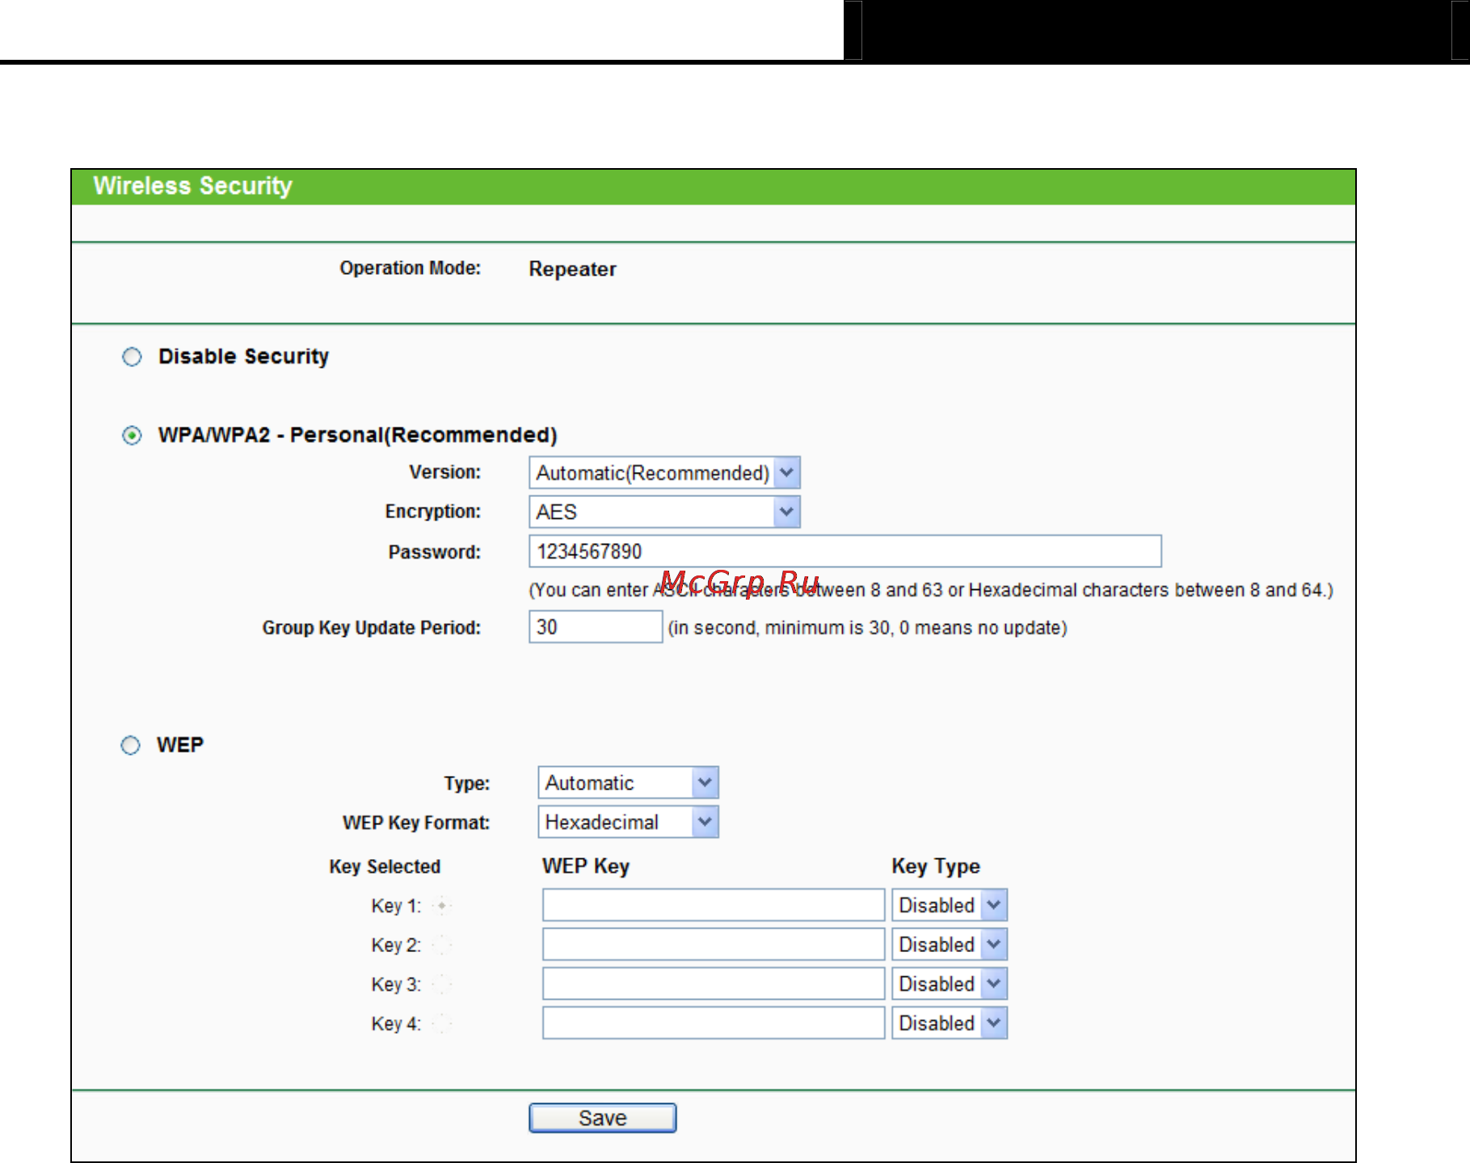This screenshot has width=1470, height=1163.
Task: Open Key Type dropdown for Key 1
Action: click(950, 905)
